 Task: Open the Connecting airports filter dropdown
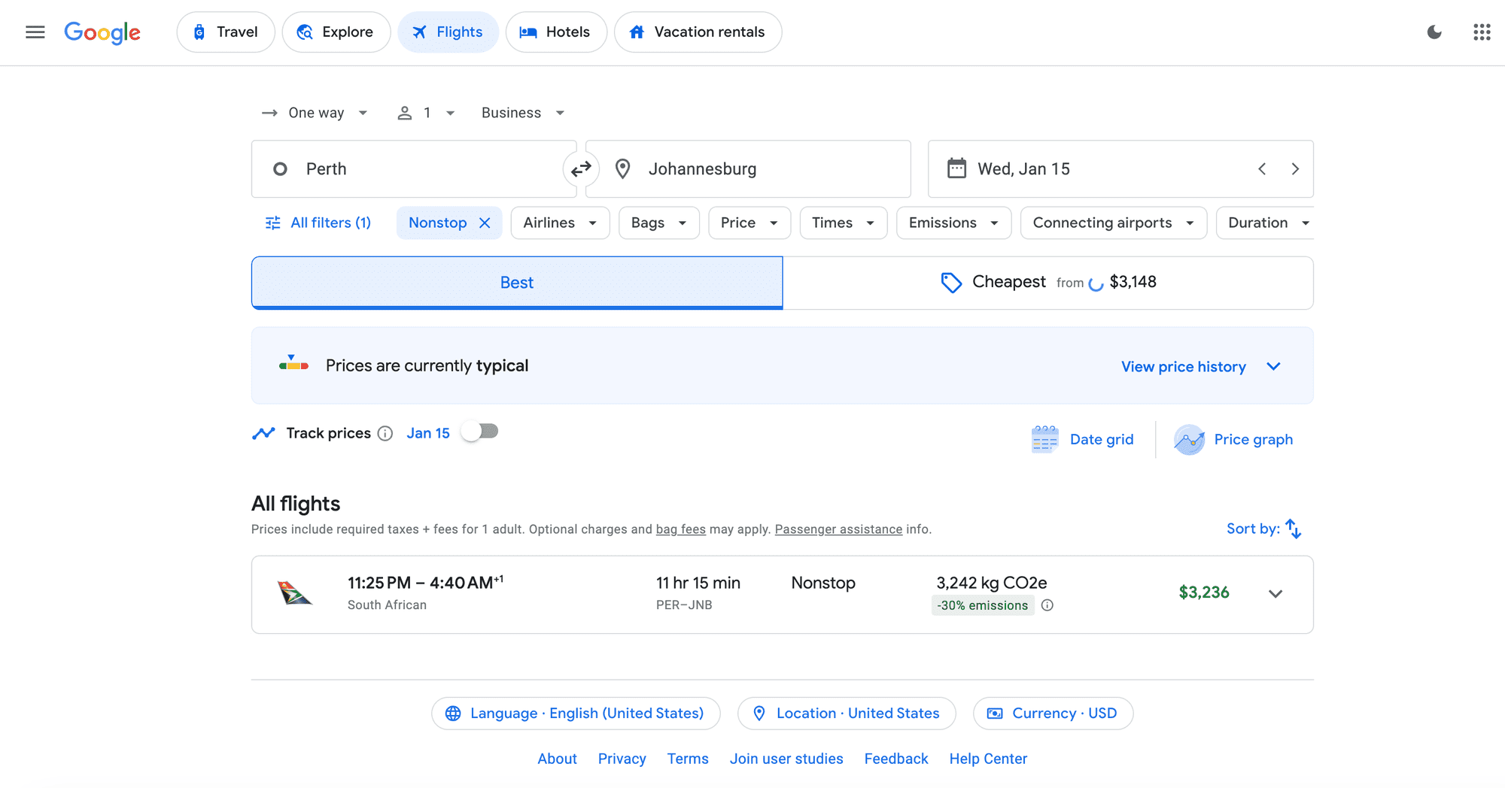coord(1113,223)
